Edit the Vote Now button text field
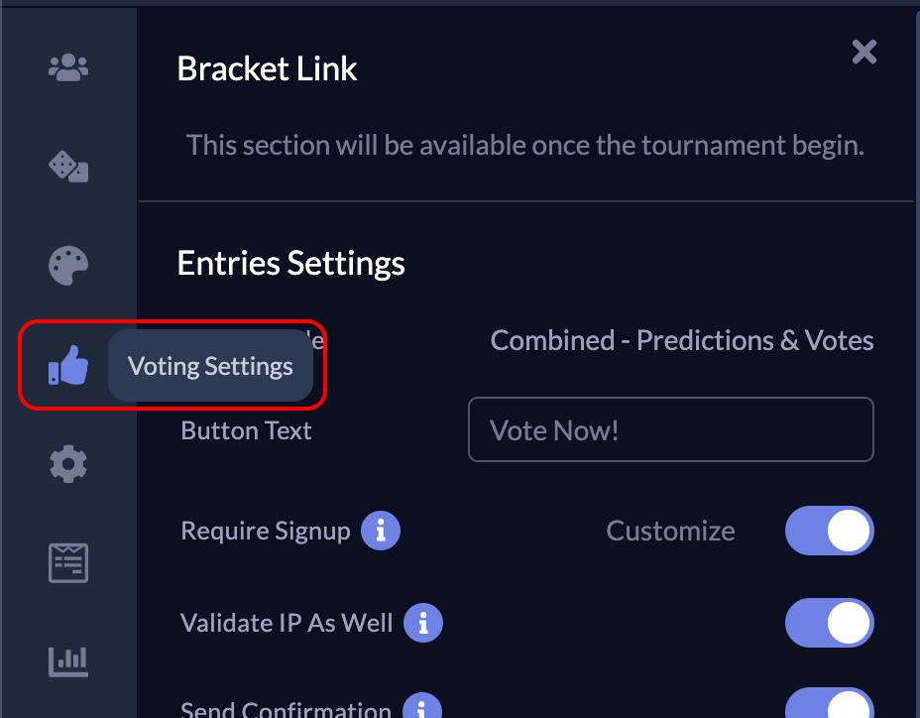The height and width of the screenshot is (718, 920). click(671, 429)
